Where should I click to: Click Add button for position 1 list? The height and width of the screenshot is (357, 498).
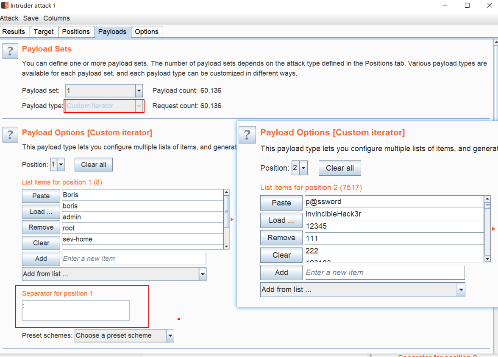click(41, 259)
